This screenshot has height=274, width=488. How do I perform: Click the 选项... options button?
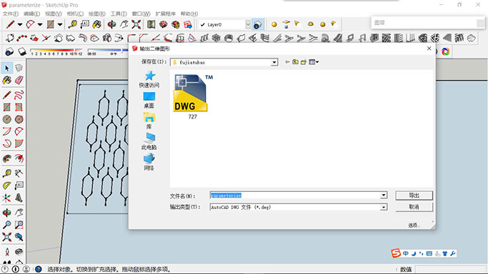coord(414,225)
